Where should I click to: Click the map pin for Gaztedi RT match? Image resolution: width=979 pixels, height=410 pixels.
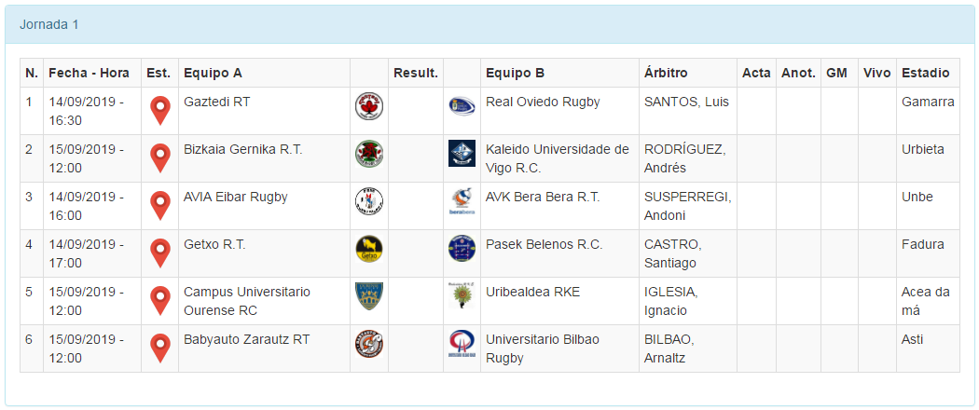160,110
